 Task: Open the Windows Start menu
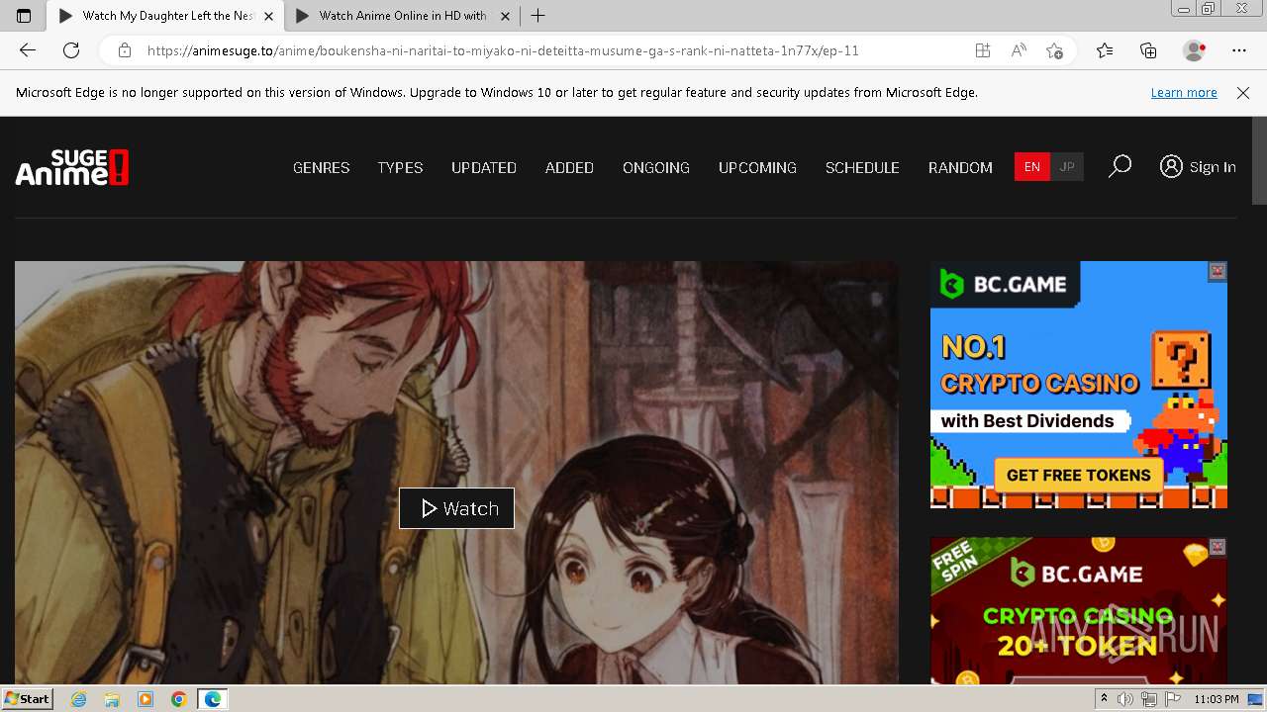[27, 698]
